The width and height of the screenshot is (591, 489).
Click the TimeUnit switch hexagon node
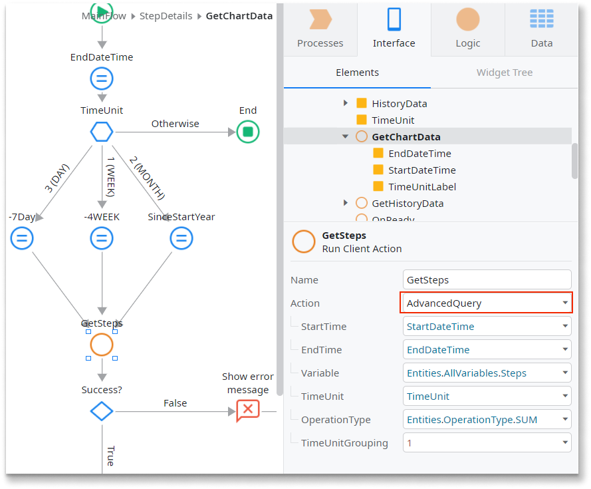pos(102,132)
